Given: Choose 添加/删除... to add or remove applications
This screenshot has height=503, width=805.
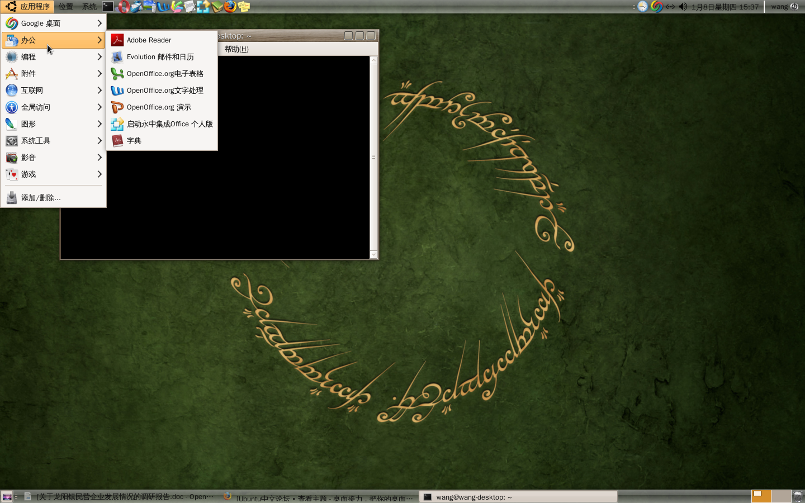Looking at the screenshot, I should click(x=54, y=198).
